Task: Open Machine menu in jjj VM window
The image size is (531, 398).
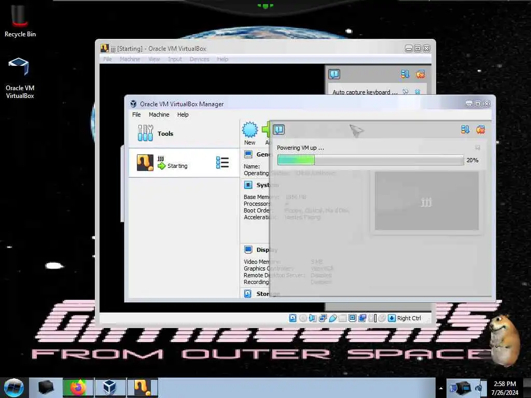Action: point(130,59)
